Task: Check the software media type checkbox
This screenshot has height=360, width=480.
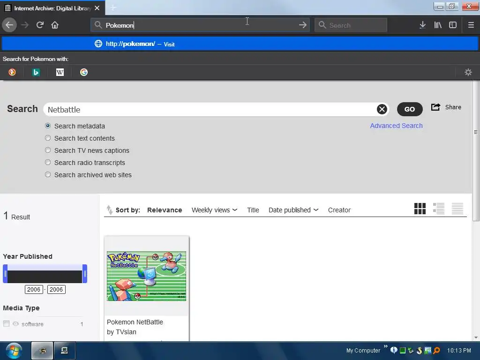Action: [x=6, y=323]
